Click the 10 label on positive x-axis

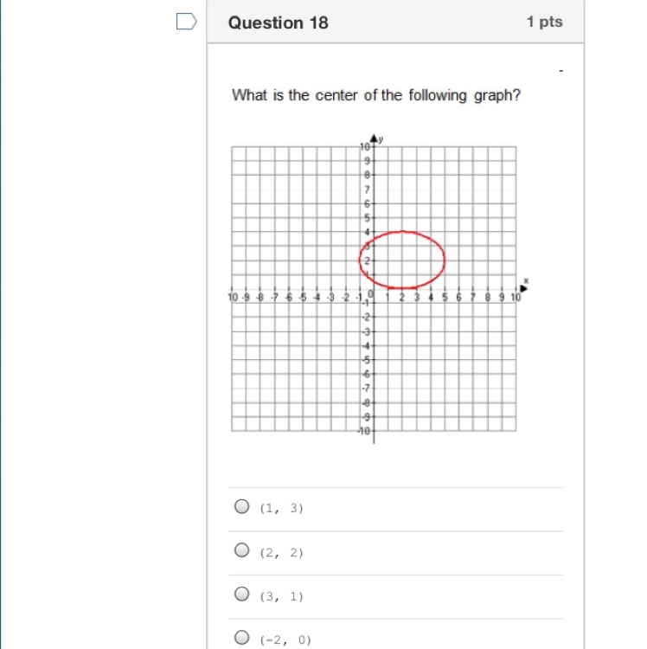tap(516, 297)
